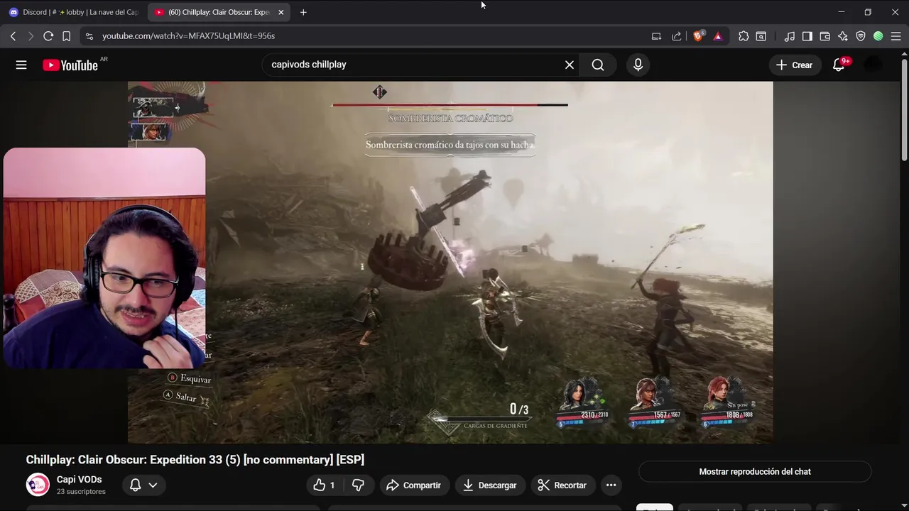Open a new browser tab
The image size is (909, 511).
(303, 12)
